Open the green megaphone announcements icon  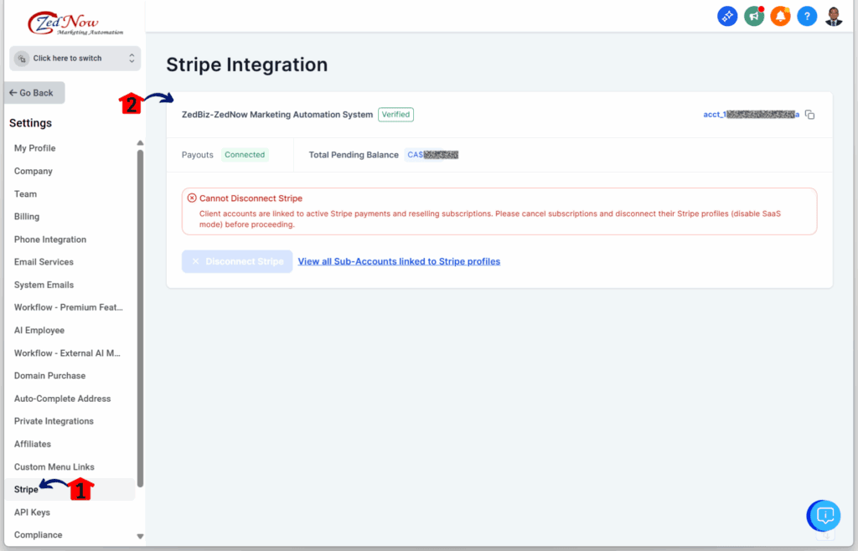tap(754, 17)
